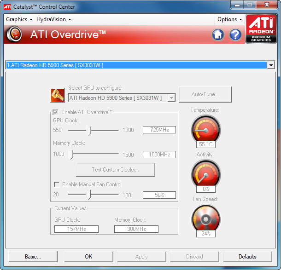Open the HydraVision menu
The width and height of the screenshot is (281, 270).
[x=53, y=19]
